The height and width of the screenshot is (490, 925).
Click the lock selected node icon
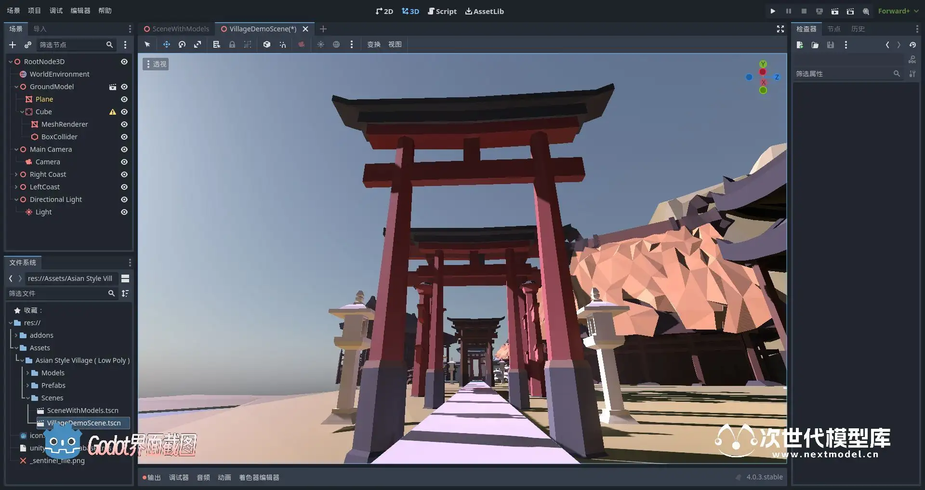point(232,44)
